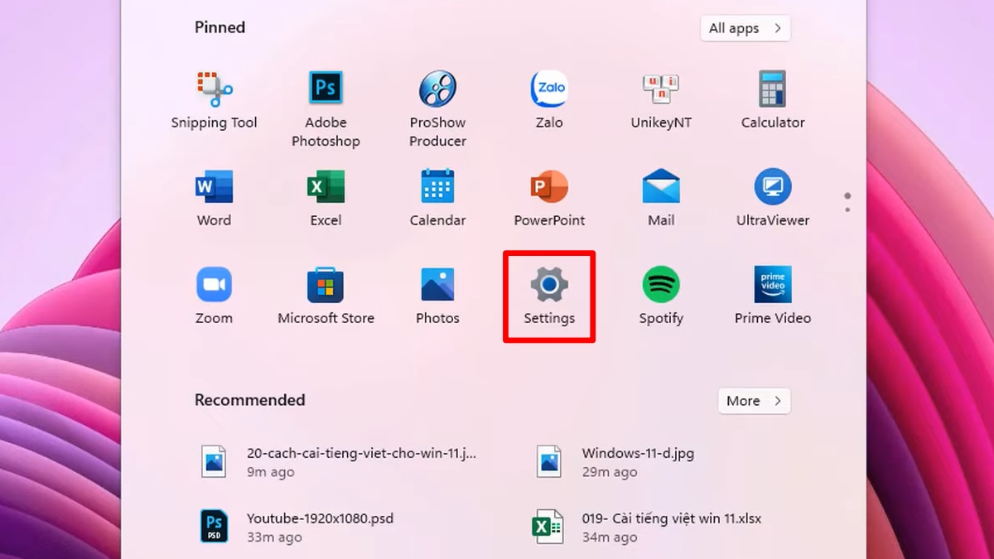Click the All apps button
Image resolution: width=994 pixels, height=559 pixels.
tap(745, 28)
